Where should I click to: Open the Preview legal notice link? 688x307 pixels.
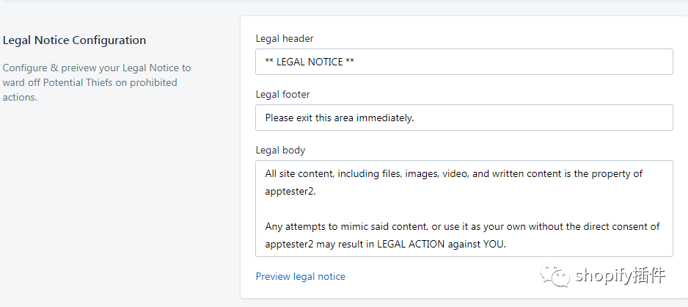(300, 276)
